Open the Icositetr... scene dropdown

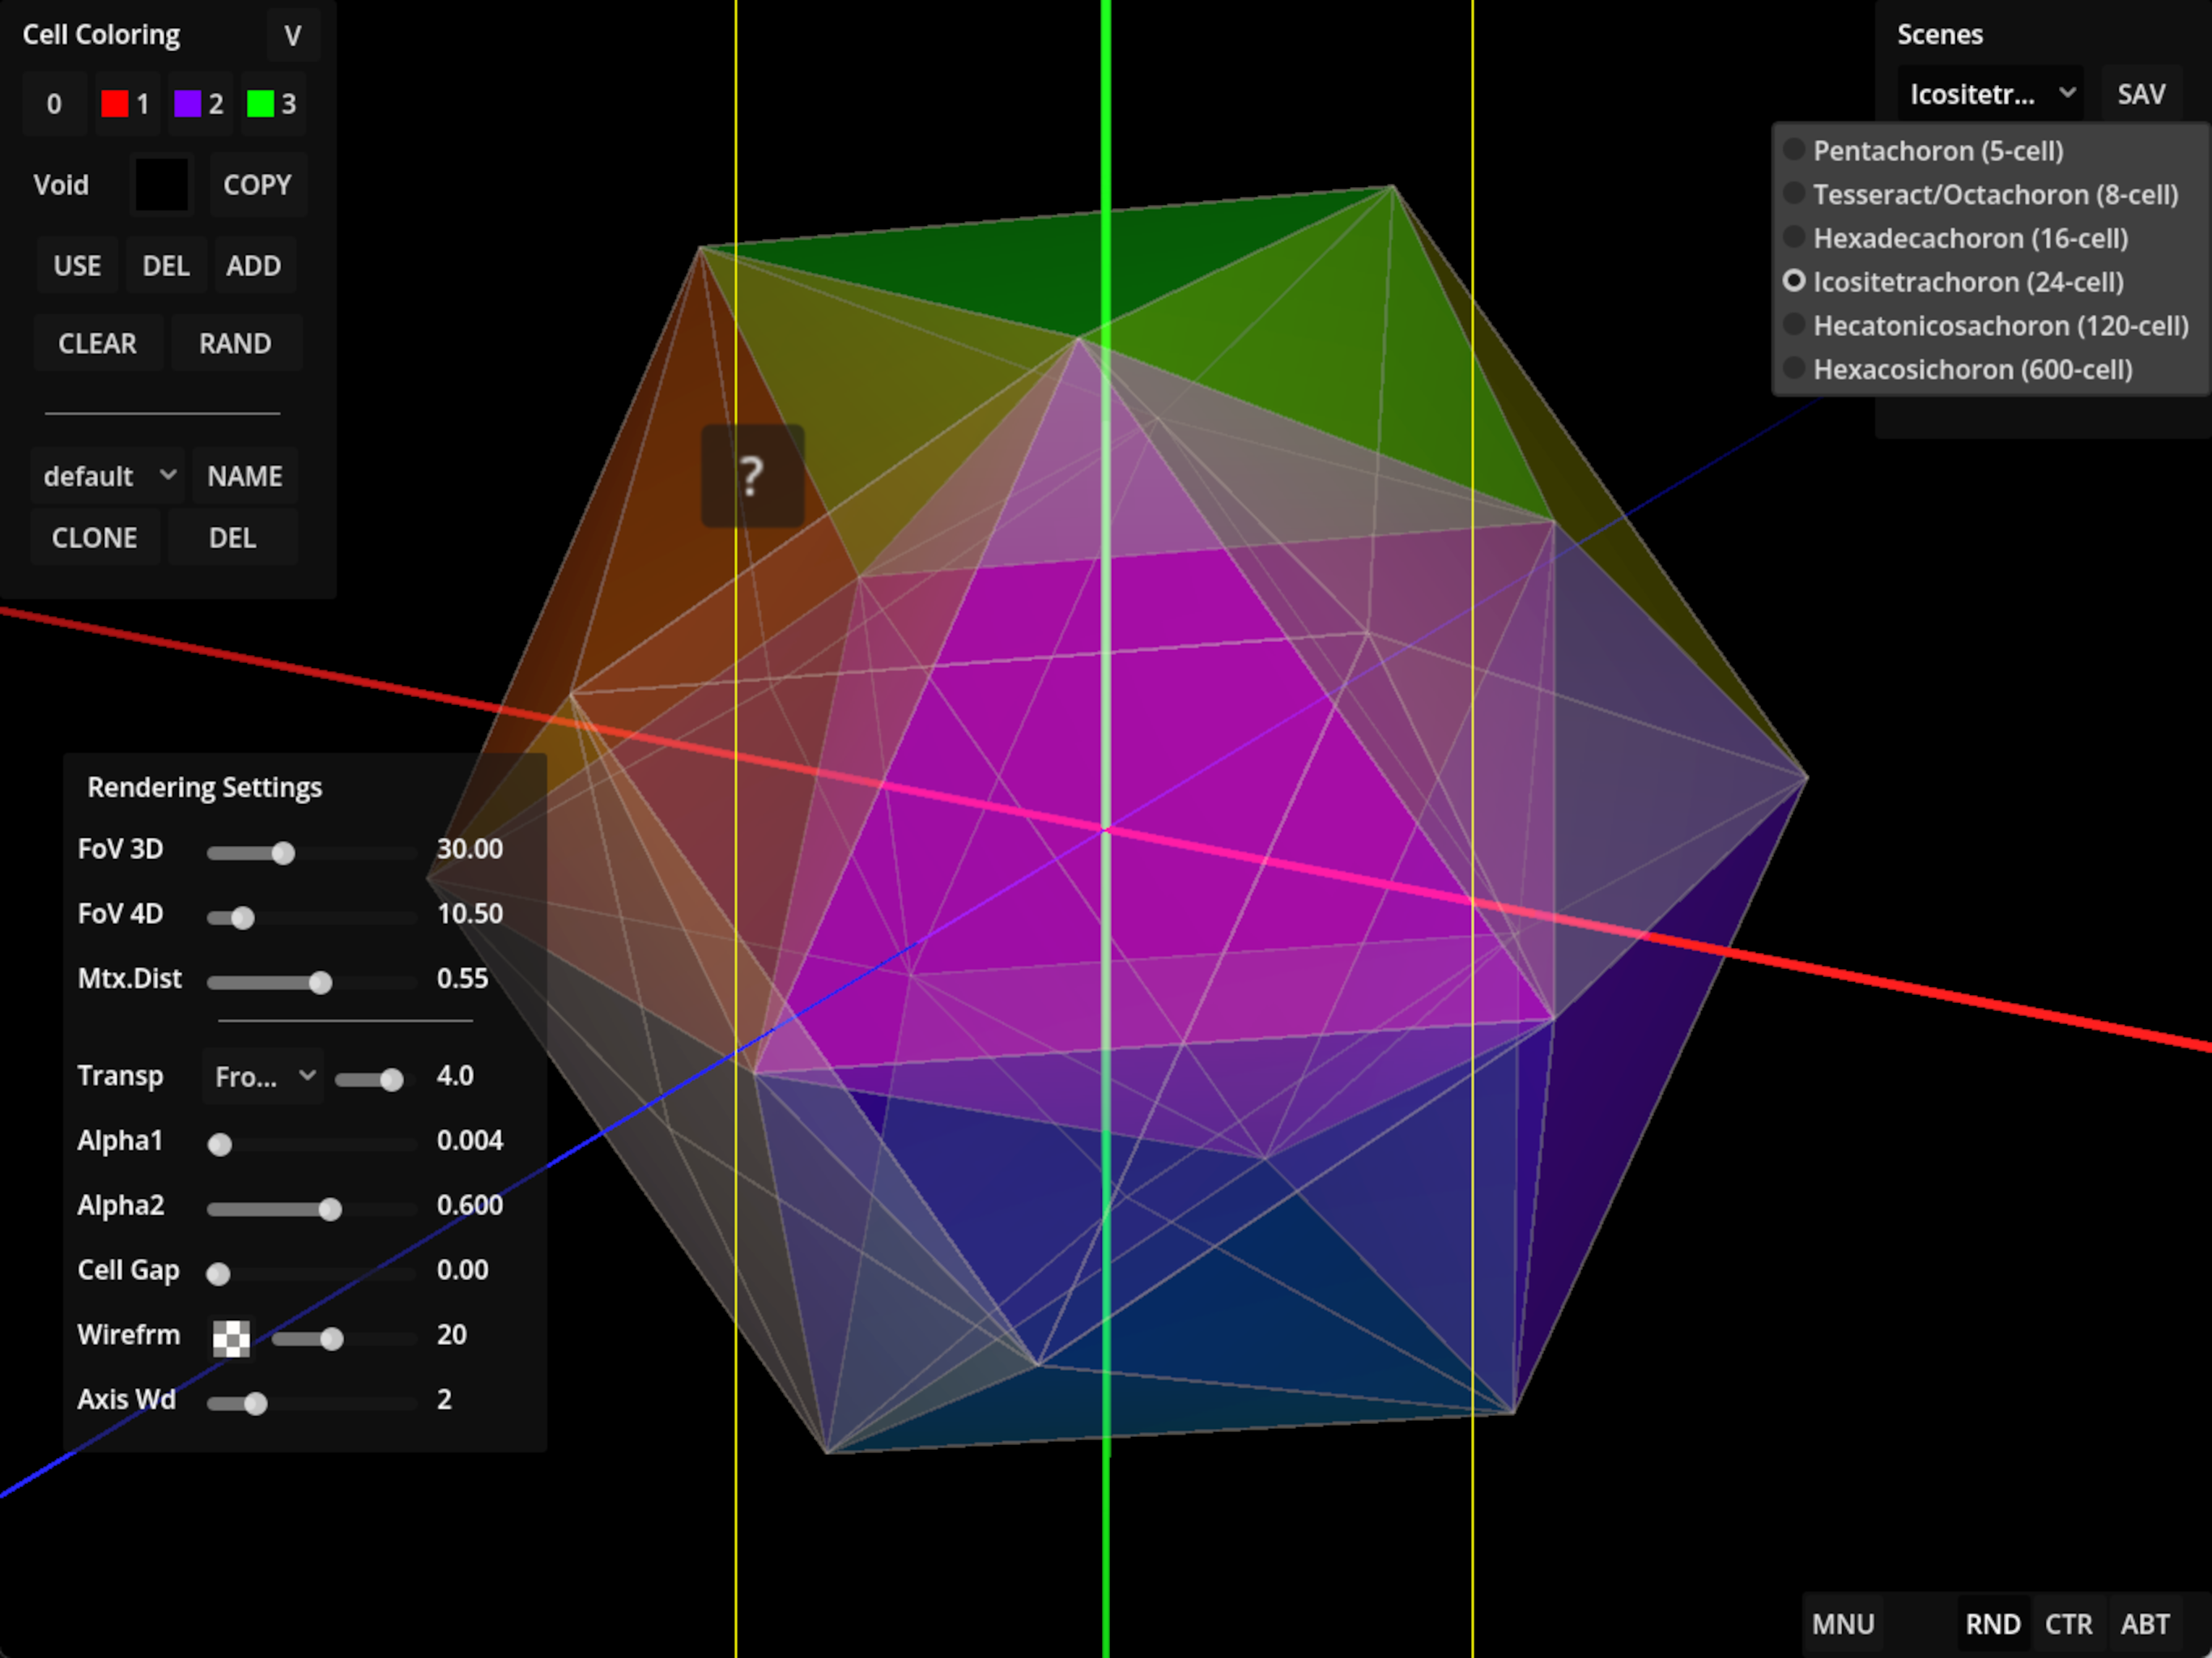point(1990,94)
